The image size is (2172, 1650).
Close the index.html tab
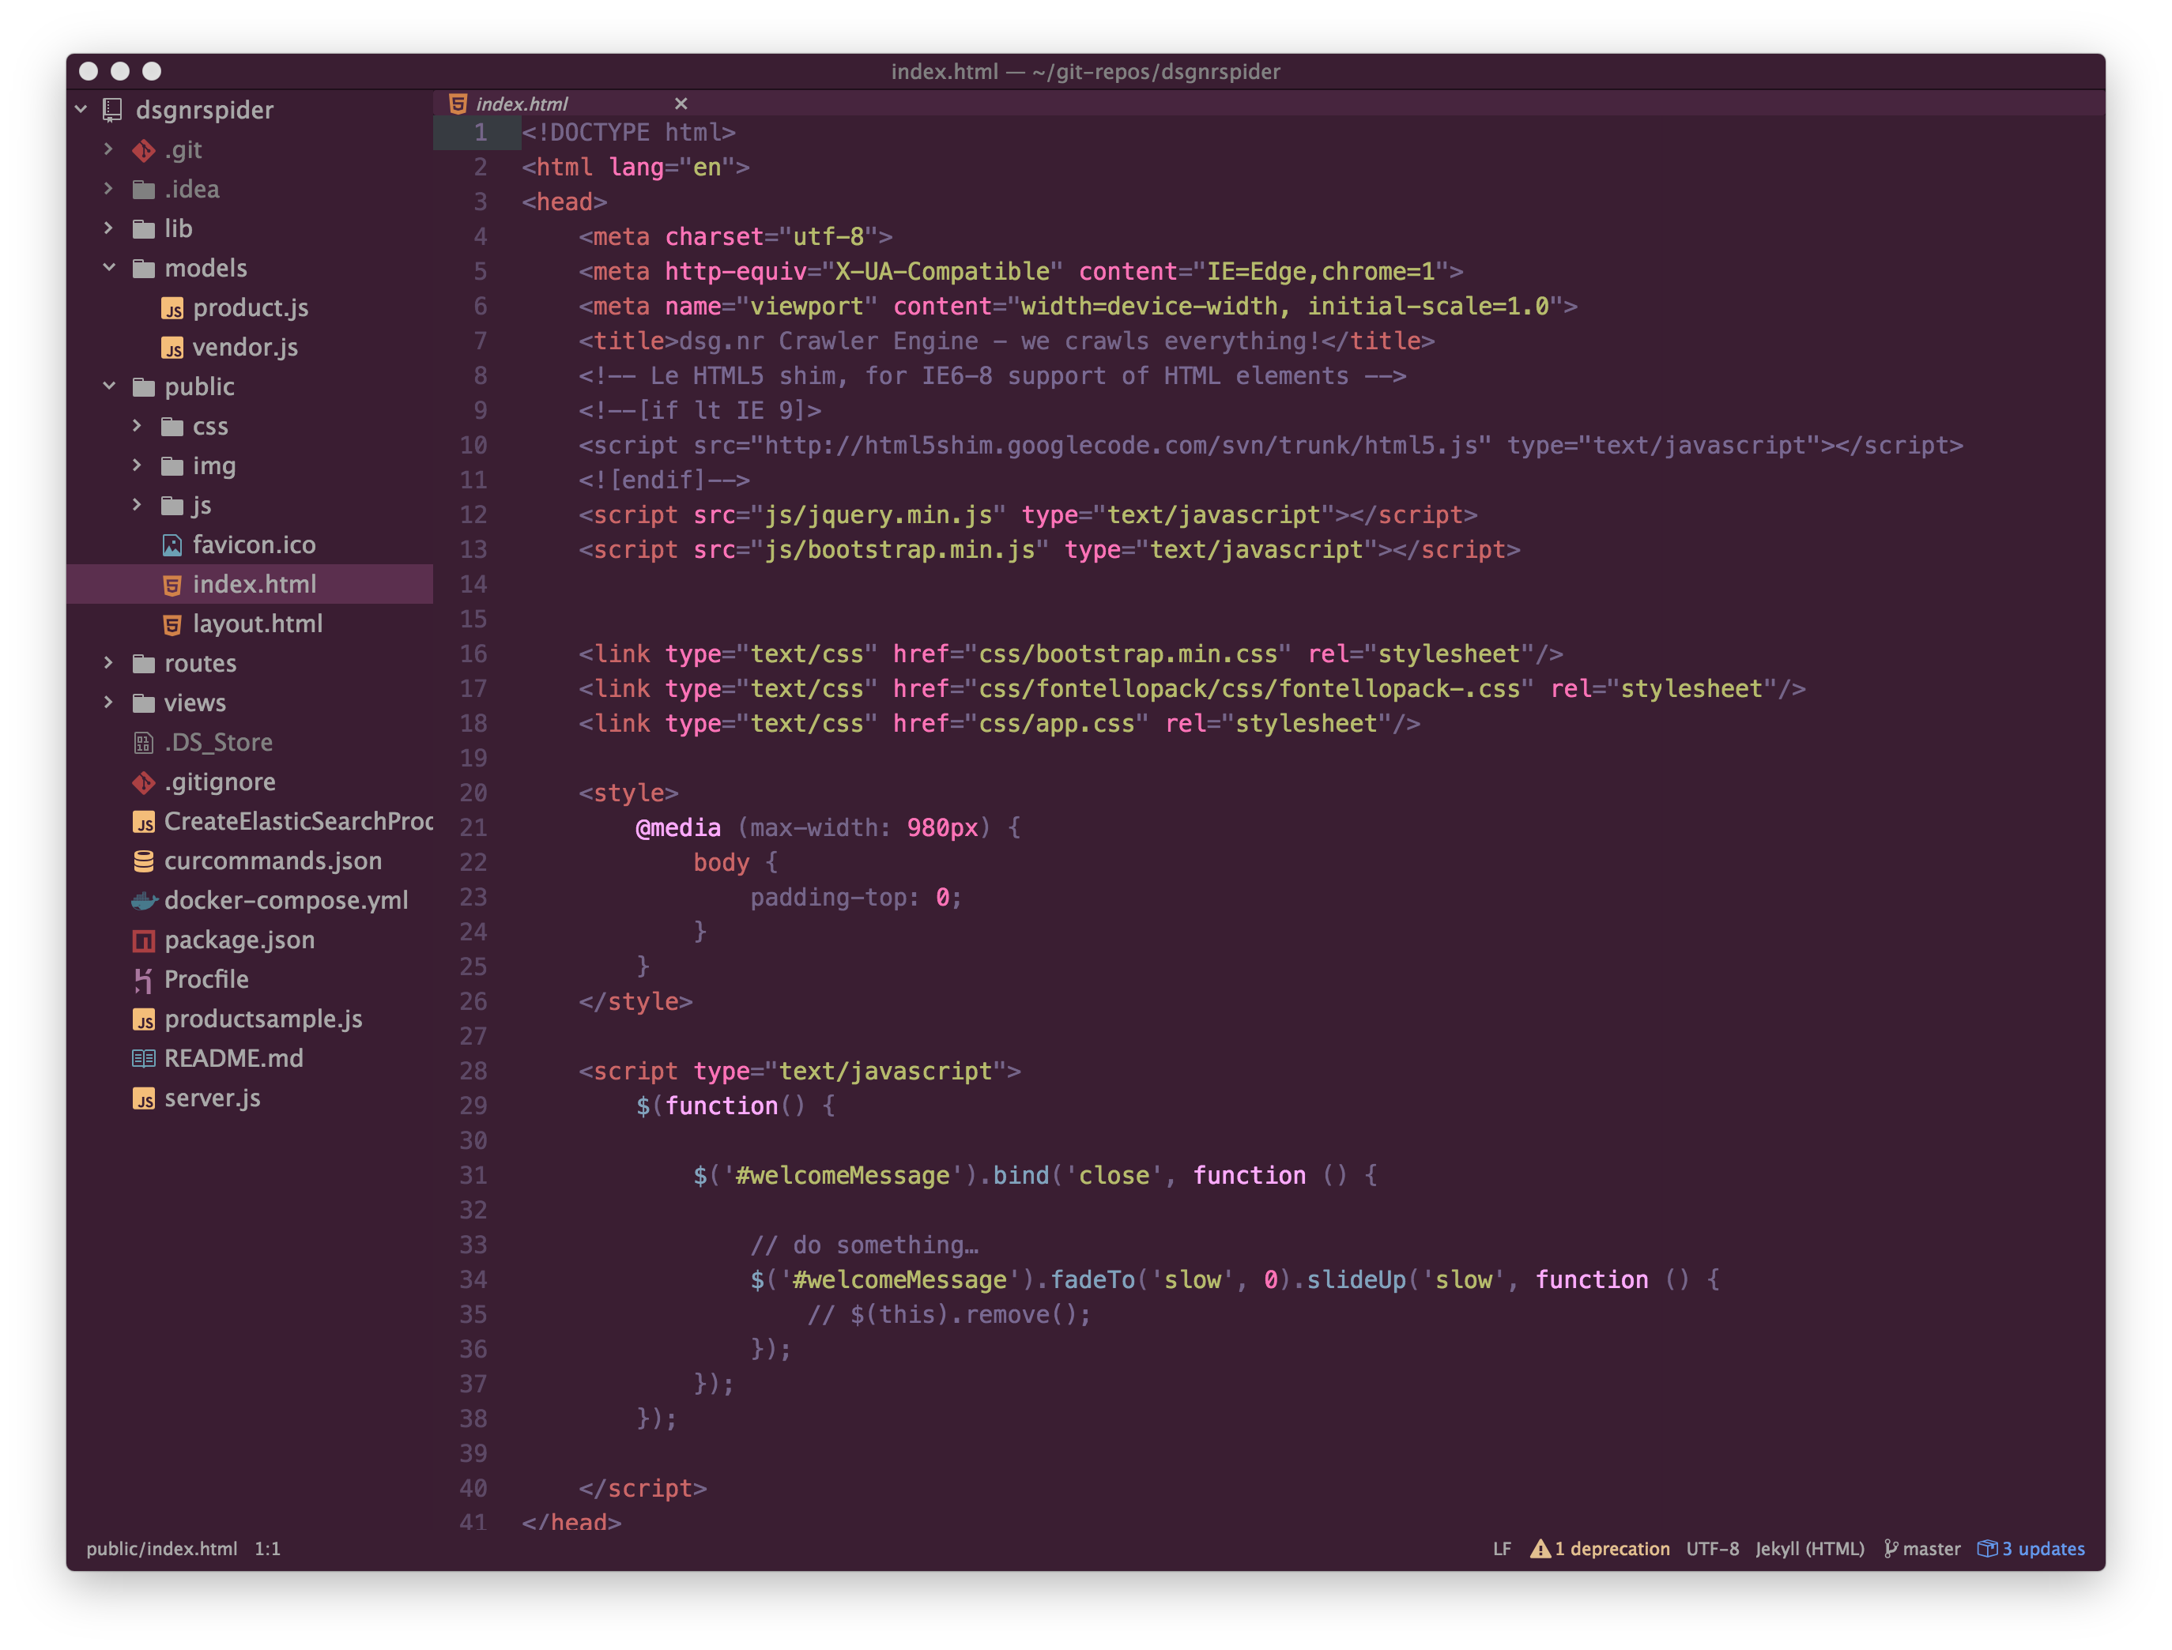point(681,103)
